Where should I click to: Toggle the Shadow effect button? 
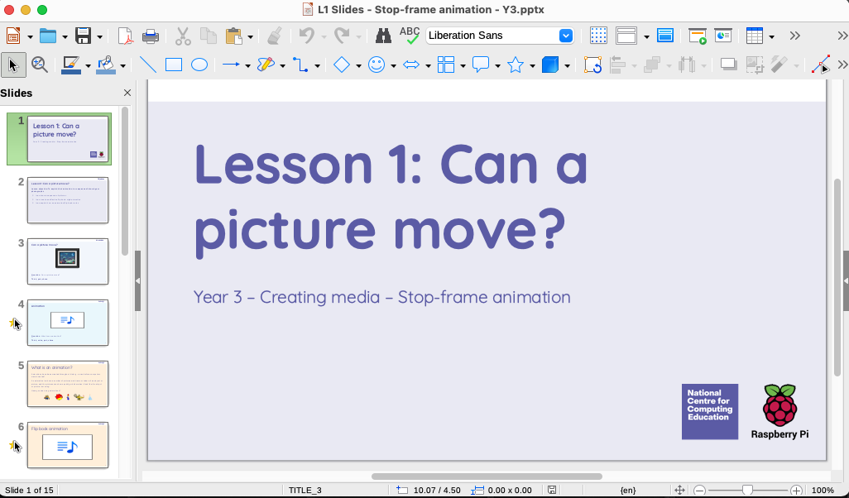tap(728, 65)
